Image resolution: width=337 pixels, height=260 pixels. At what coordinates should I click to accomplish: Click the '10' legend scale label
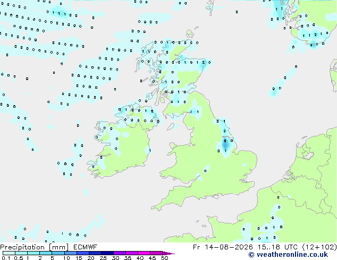coord(66,258)
